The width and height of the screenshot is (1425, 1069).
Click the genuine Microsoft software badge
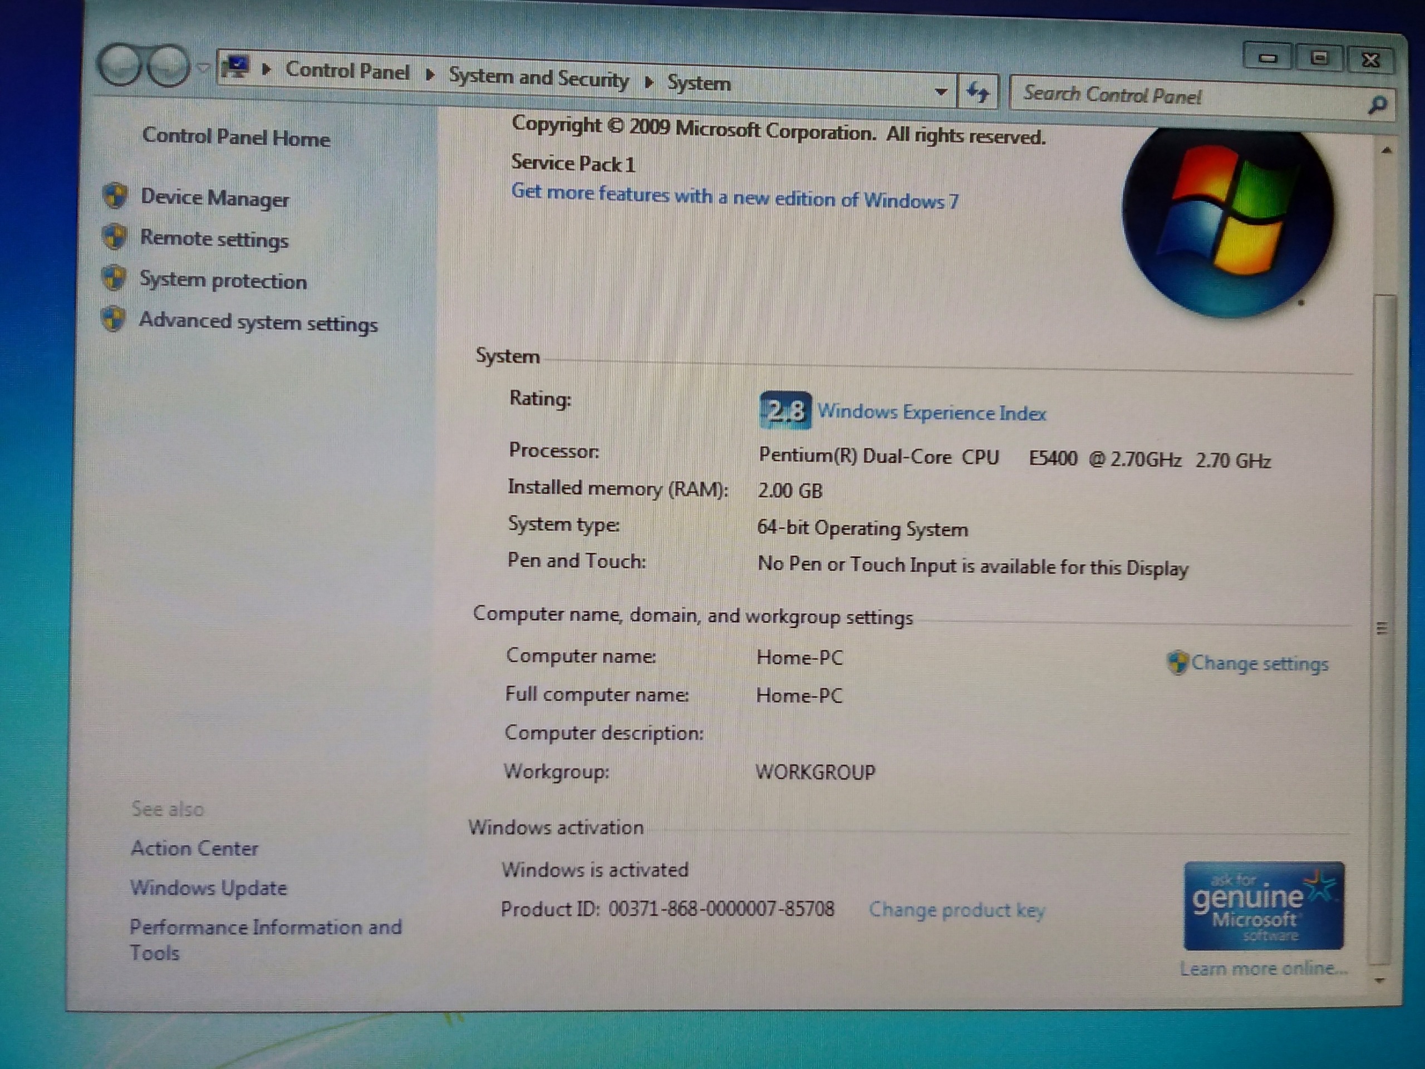tap(1264, 906)
